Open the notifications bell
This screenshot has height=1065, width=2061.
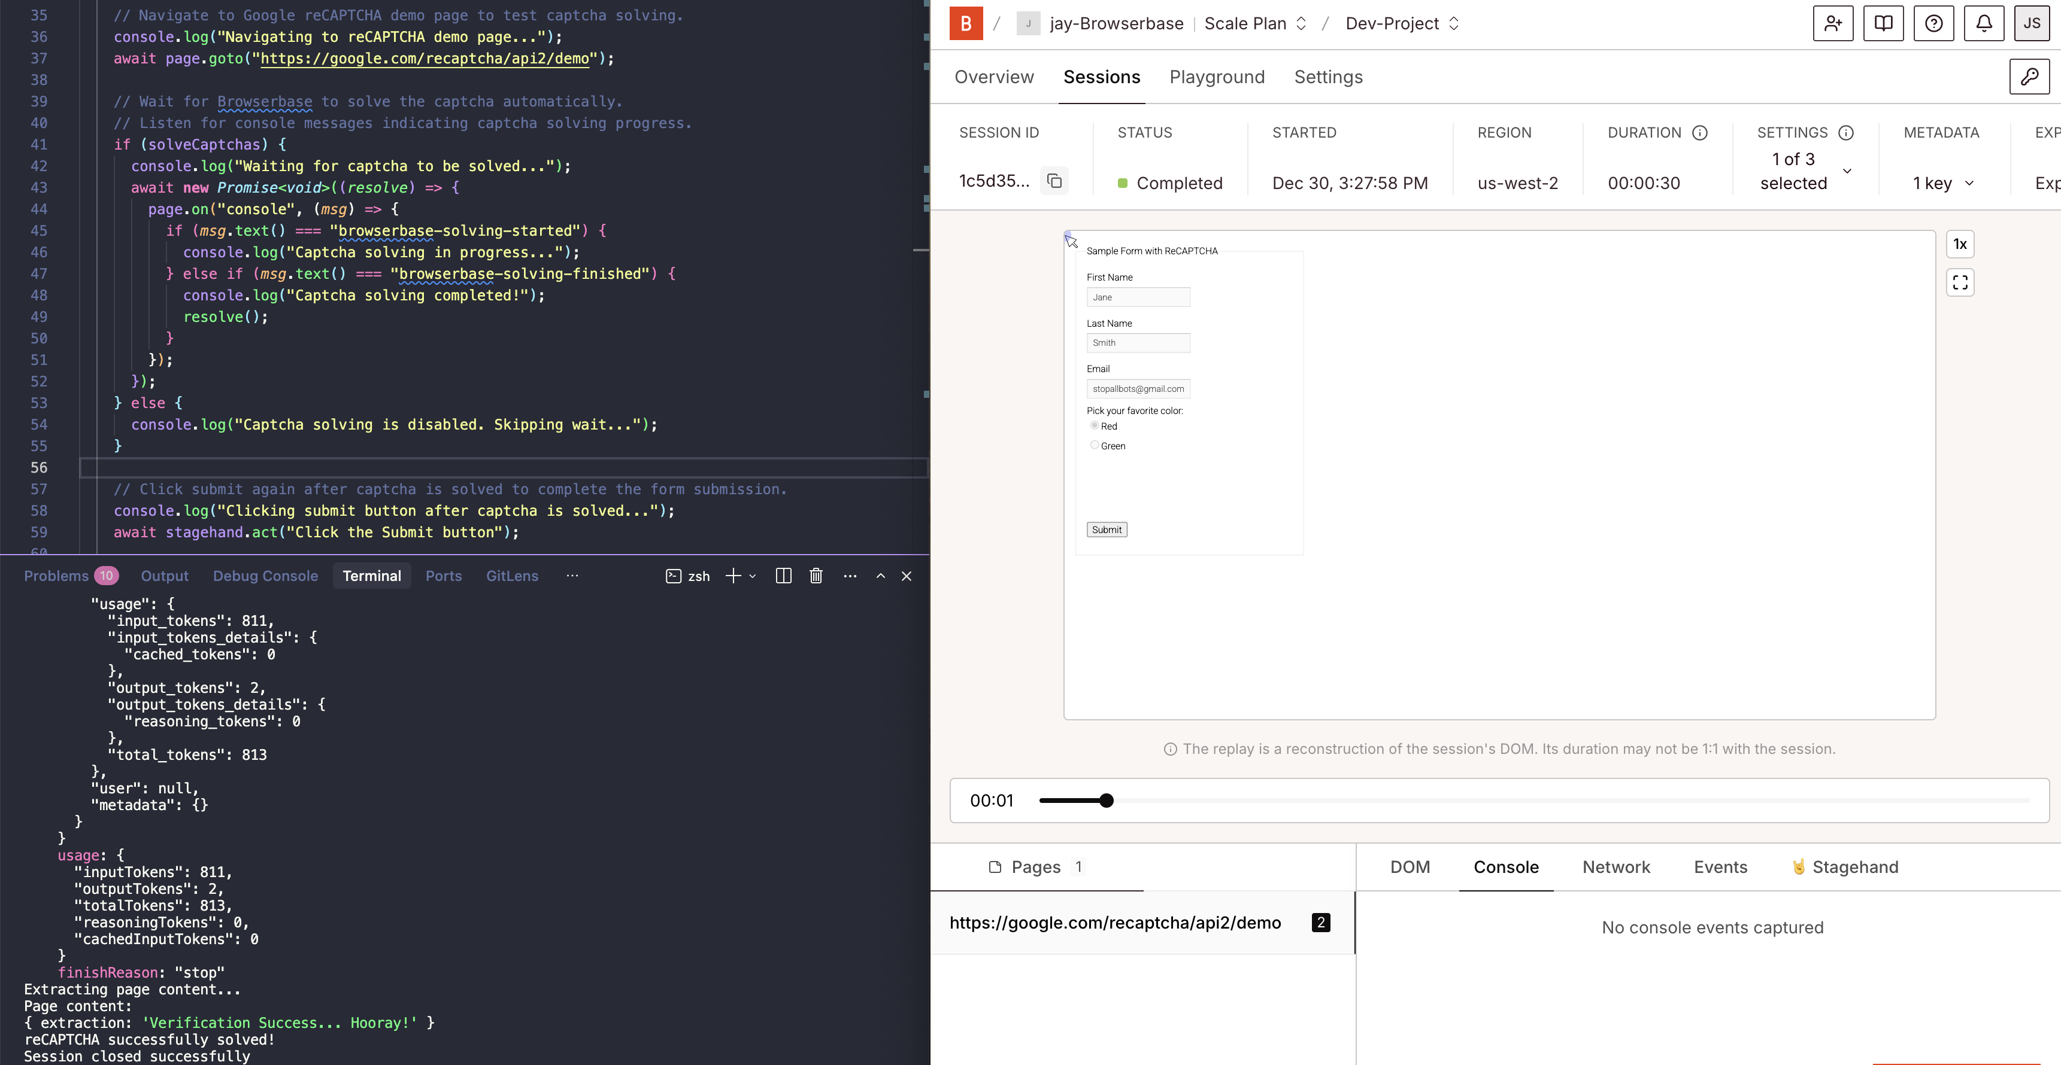tap(1984, 23)
